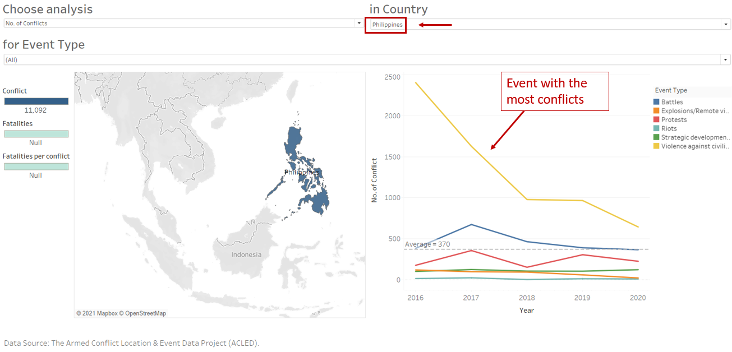732x352 pixels.
Task: Expand the Country dropdown arrow
Action: 726,25
